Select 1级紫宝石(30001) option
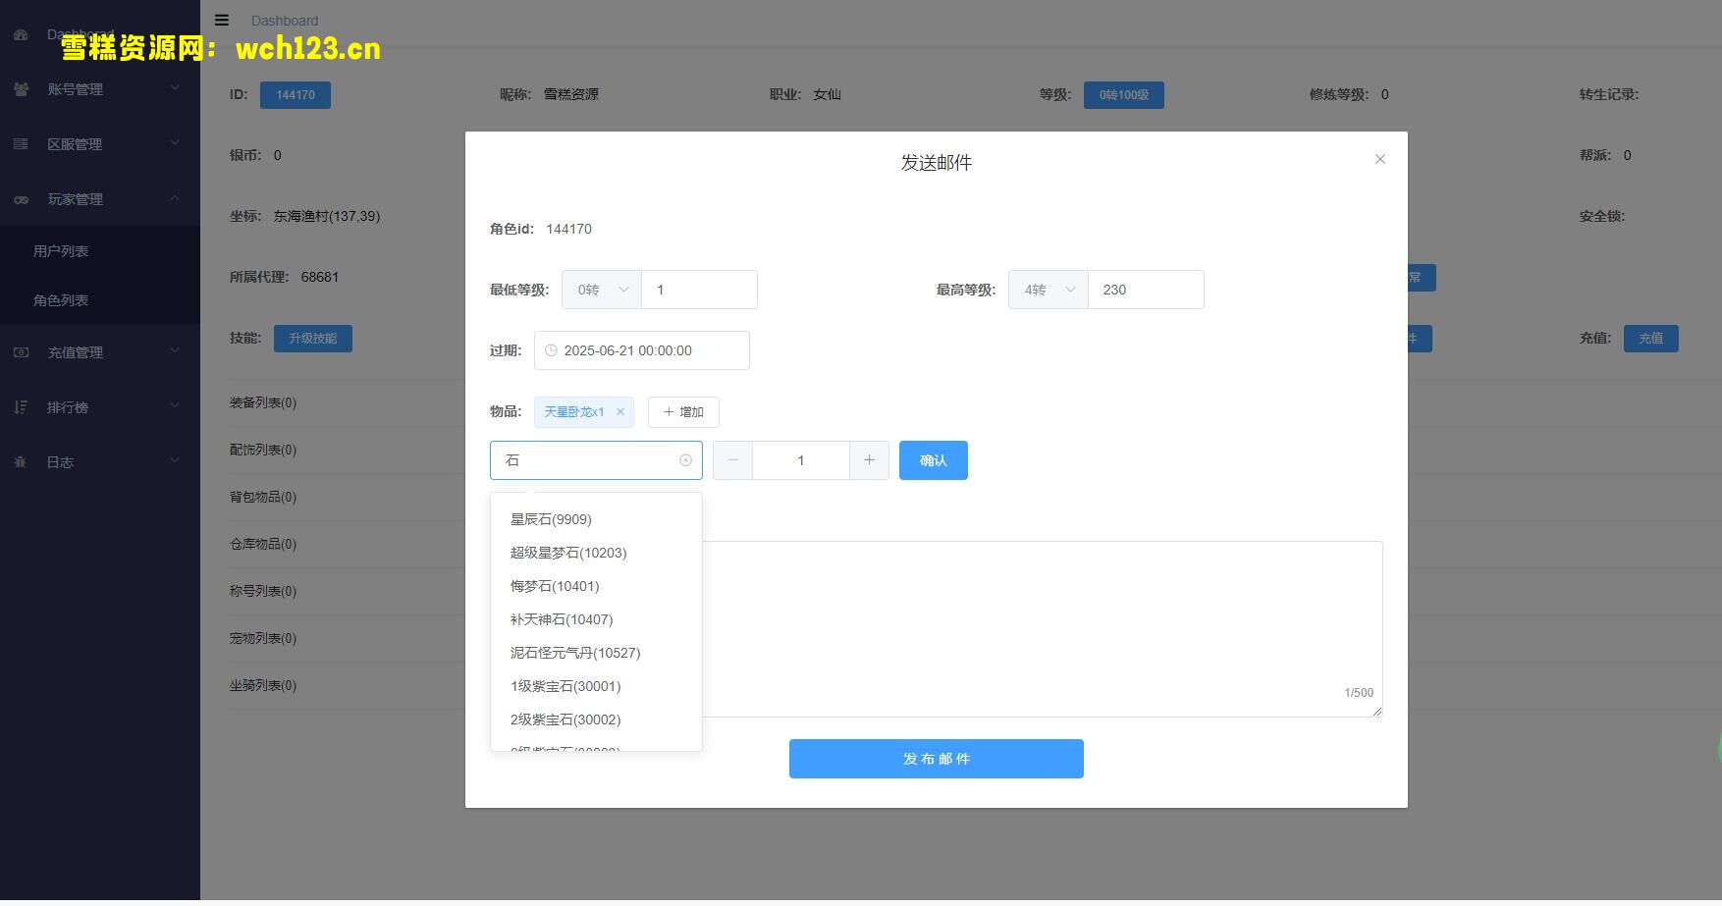This screenshot has height=906, width=1722. click(x=596, y=686)
